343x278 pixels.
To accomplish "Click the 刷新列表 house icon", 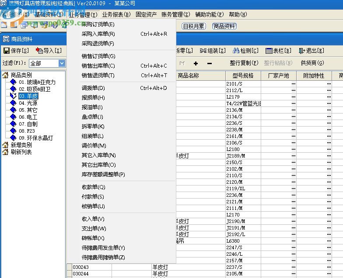I will (x=5, y=152).
